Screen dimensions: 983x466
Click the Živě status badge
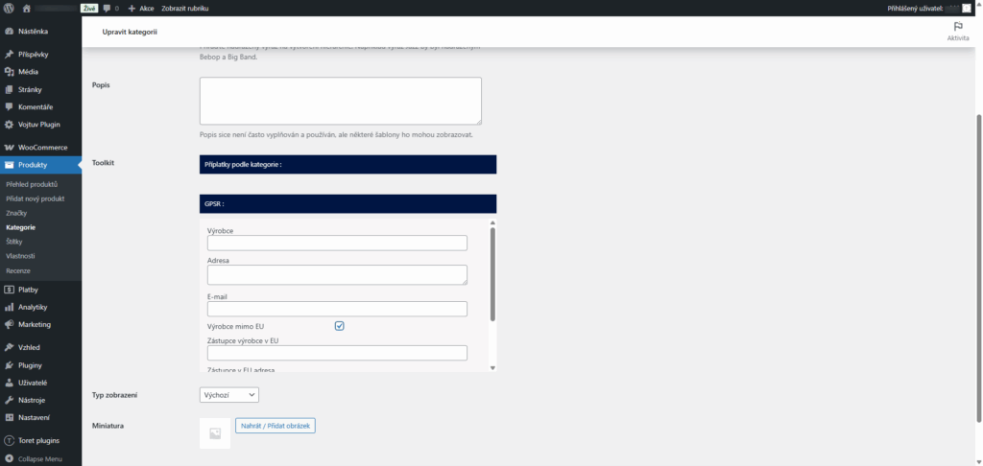(x=89, y=9)
